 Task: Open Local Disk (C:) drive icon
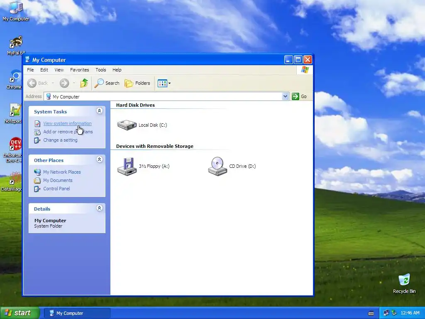click(127, 125)
